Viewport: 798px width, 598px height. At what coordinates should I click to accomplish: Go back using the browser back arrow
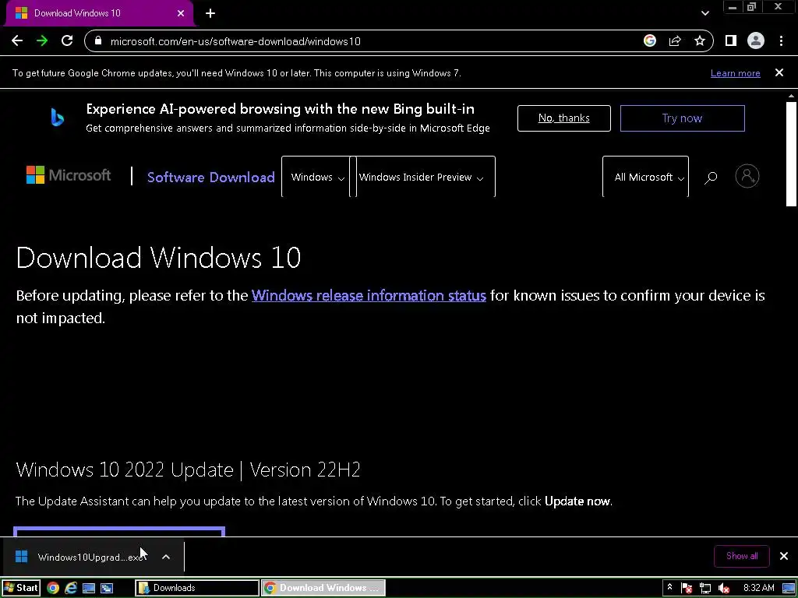coord(17,41)
